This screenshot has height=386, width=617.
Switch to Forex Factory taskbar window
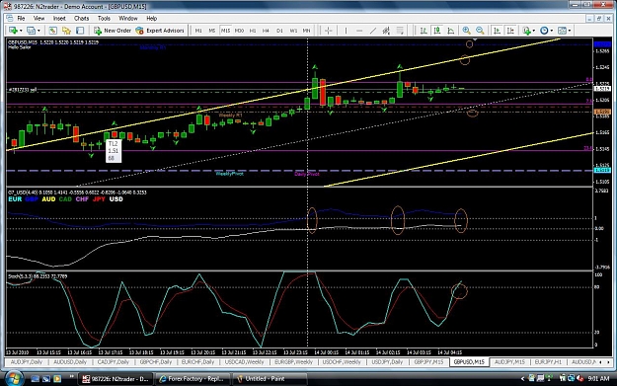coord(193,379)
